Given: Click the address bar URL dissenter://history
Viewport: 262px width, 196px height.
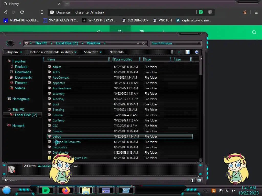Looking at the screenshot, I should pyautogui.click(x=90, y=12).
